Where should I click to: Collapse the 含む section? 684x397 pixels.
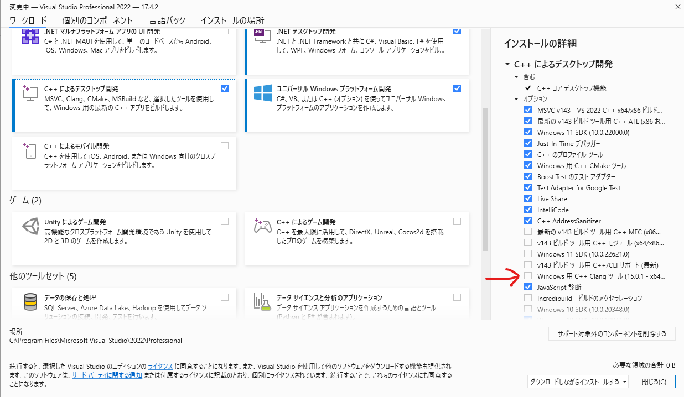click(x=516, y=77)
